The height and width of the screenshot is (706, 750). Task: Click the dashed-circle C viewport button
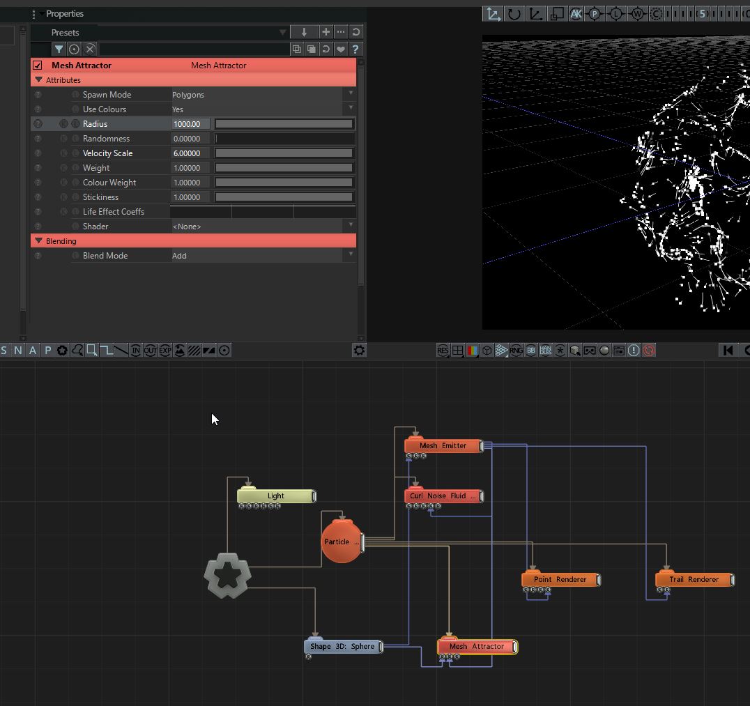tap(657, 14)
